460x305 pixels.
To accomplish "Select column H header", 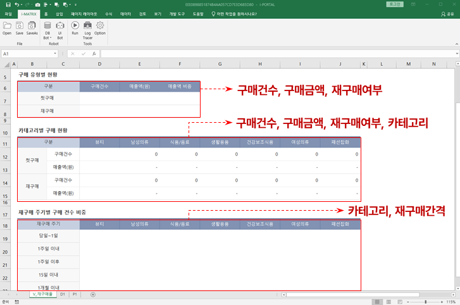I will (x=260, y=64).
